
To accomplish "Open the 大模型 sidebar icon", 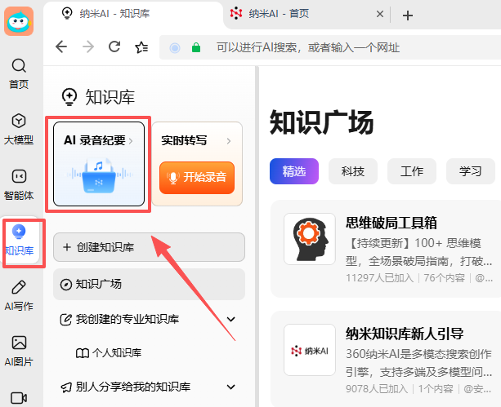I will pyautogui.click(x=19, y=127).
